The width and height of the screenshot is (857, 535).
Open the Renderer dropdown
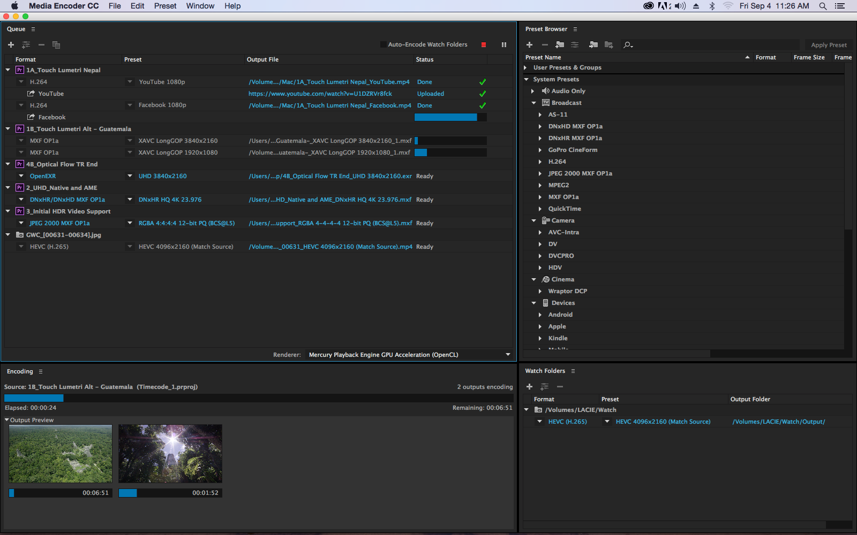pos(409,355)
